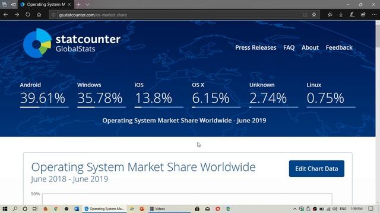Refresh the statcounter page

click(28, 14)
